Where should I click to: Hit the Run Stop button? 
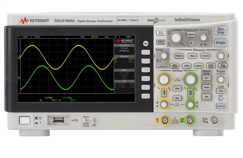point(220,30)
